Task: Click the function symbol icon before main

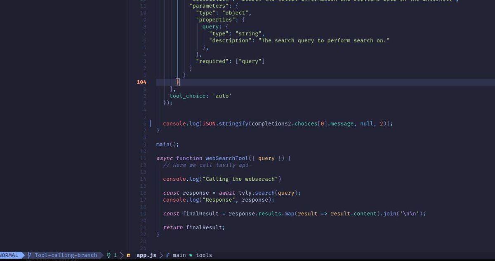Action: (168, 255)
